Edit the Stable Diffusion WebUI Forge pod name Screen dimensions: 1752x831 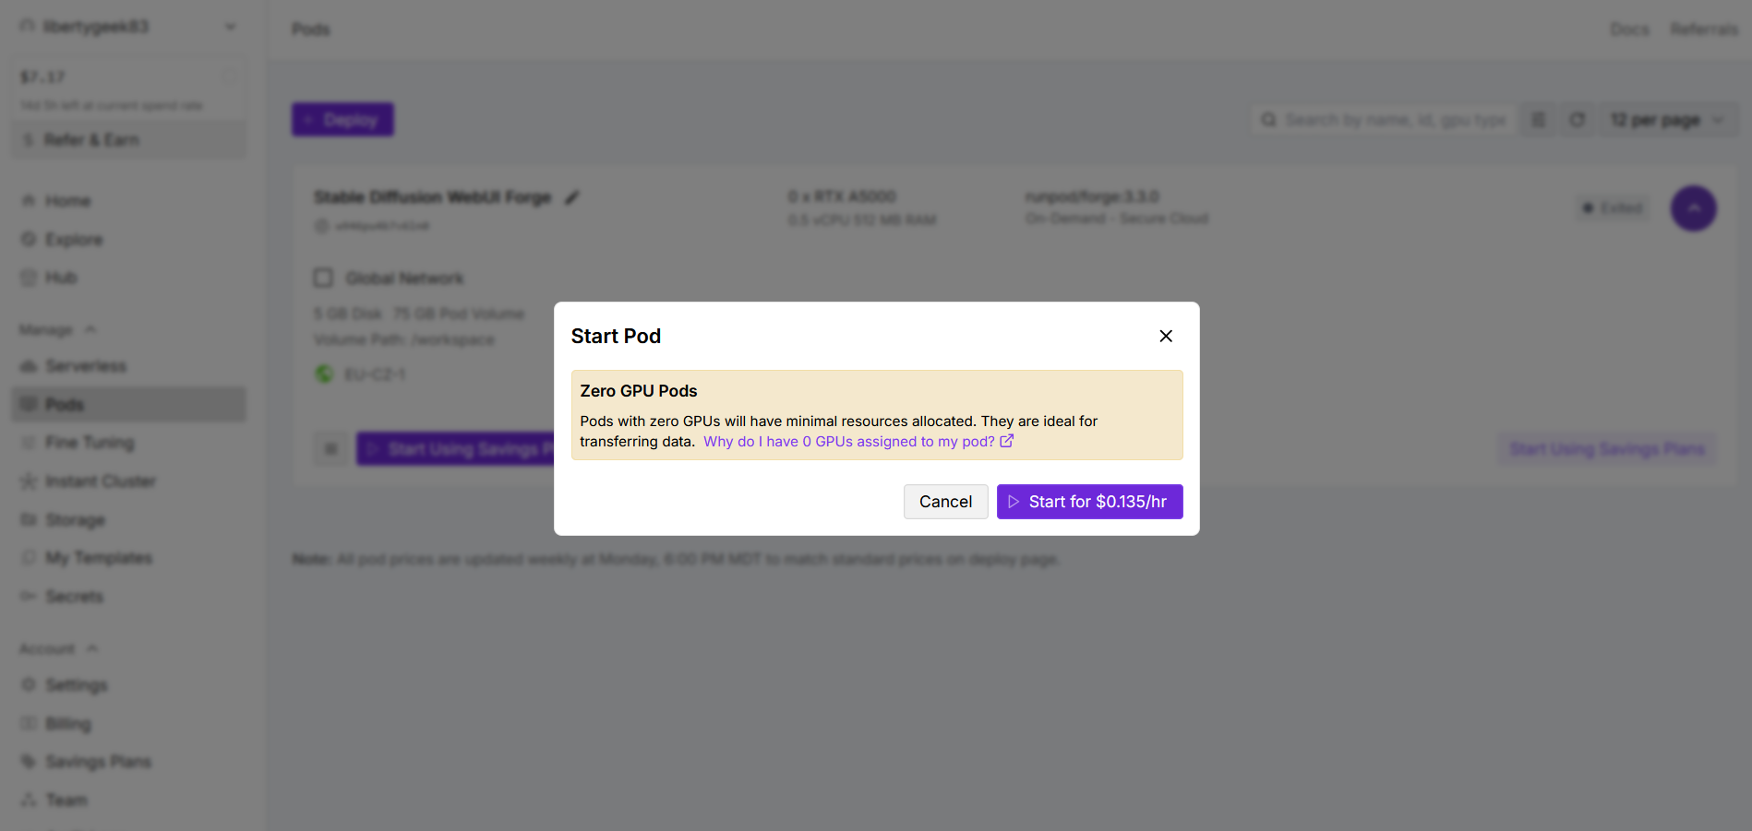[572, 197]
